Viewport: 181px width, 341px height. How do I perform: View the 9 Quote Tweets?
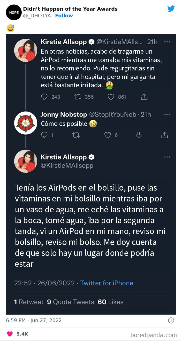pyautogui.click(x=71, y=302)
